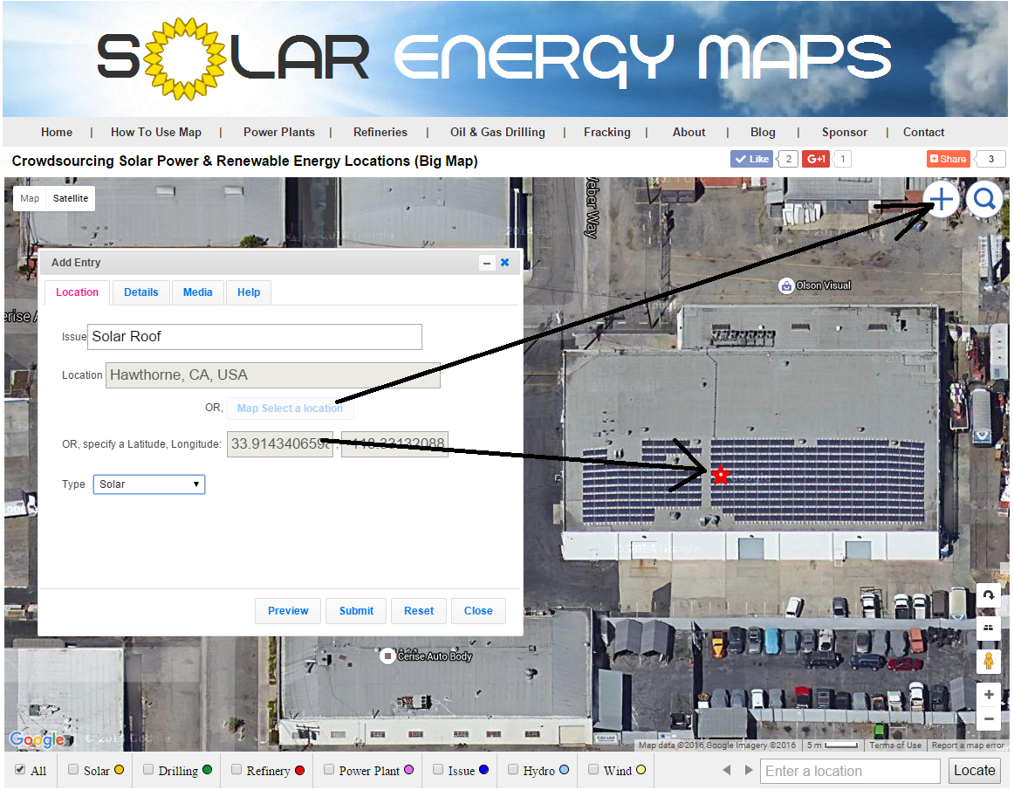Click the search magnifier icon
This screenshot has width=1014, height=790.
[984, 199]
